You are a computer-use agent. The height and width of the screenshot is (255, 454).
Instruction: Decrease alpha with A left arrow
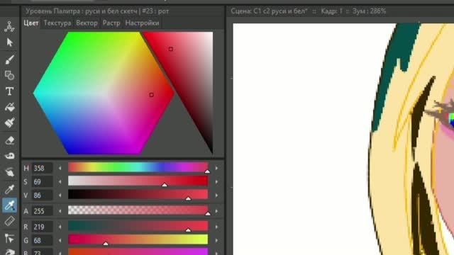pos(60,211)
